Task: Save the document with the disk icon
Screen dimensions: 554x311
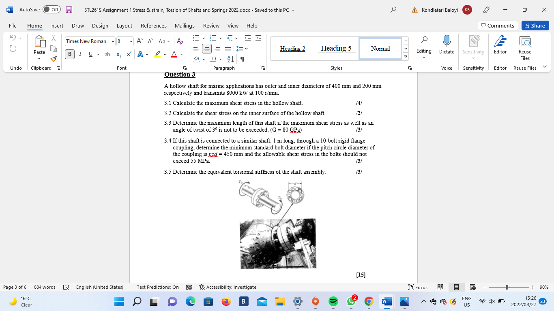Action: pyautogui.click(x=69, y=10)
